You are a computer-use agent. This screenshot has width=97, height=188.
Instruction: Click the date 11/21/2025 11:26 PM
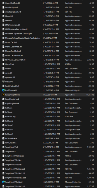click(x=51, y=130)
